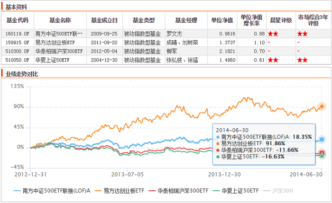
Task: Enable the greyed 沪深300 legend series
Action: 278,191
